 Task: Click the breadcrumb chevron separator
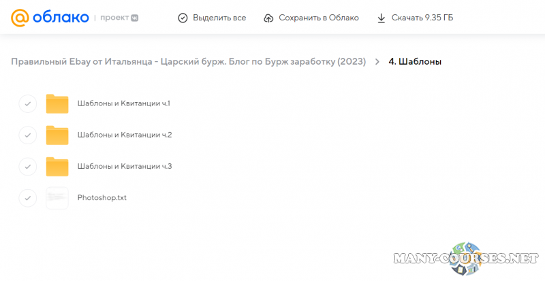(x=377, y=62)
